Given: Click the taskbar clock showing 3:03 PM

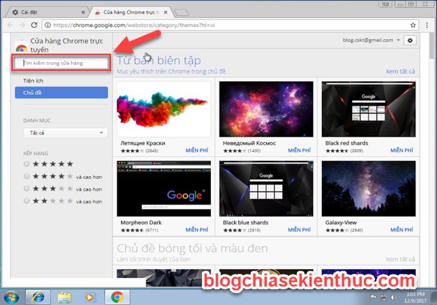Looking at the screenshot, I should point(415,298).
